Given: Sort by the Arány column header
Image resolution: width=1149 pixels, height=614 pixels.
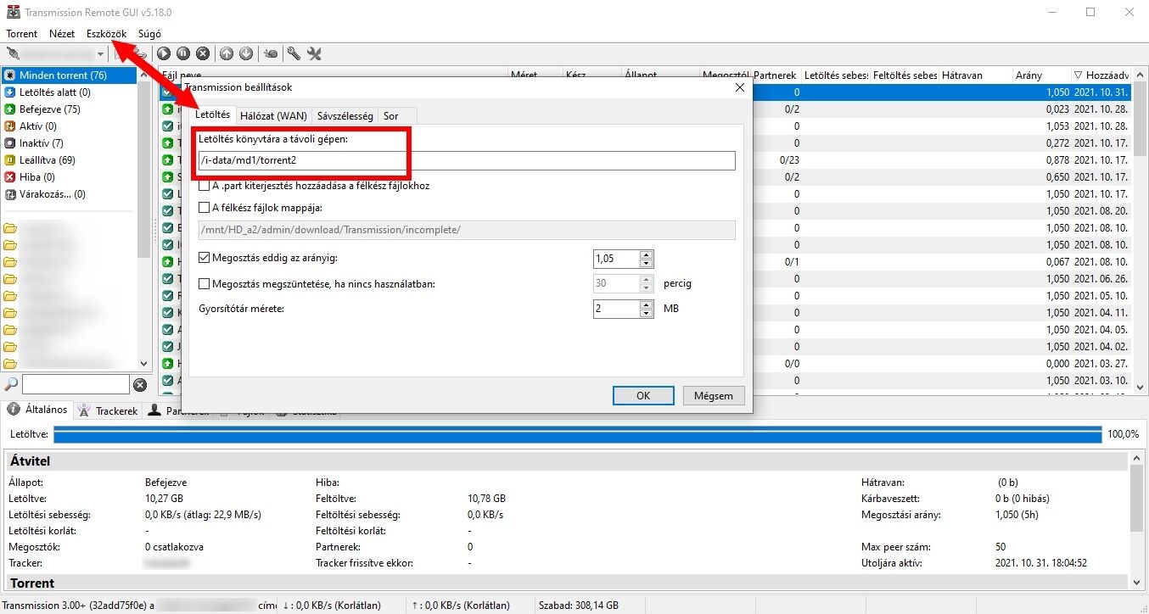Looking at the screenshot, I should coord(1040,75).
